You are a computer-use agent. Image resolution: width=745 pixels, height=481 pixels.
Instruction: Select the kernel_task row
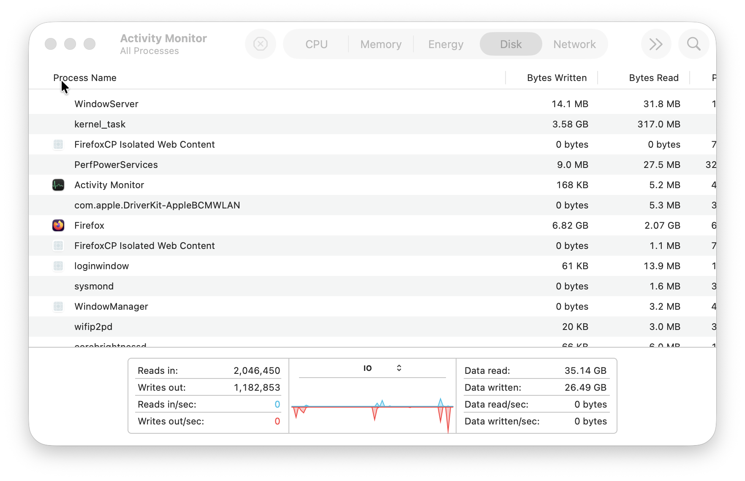(x=296, y=124)
